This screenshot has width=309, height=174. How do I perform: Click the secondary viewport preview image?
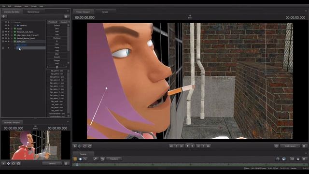[35, 145]
